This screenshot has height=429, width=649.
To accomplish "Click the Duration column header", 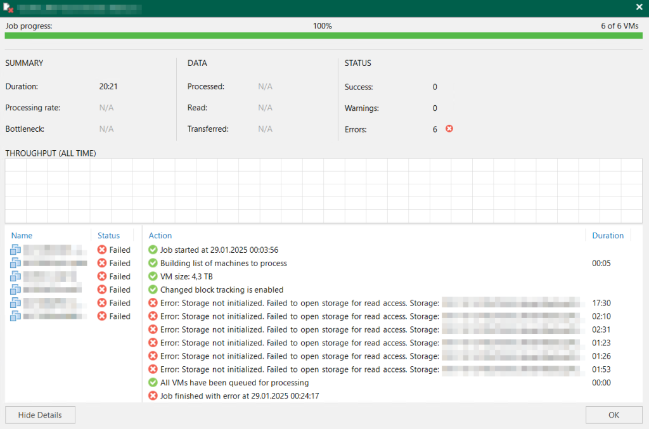I will pos(607,236).
